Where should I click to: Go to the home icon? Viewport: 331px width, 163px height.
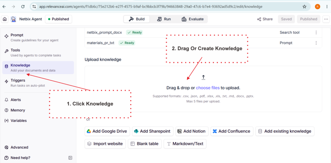click(5, 19)
